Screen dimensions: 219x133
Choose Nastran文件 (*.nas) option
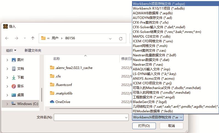pyautogui.click(x=175, y=65)
